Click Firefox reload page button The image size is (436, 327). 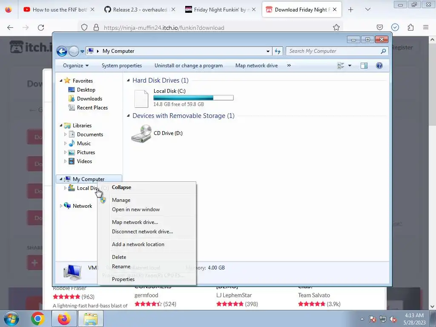click(41, 28)
